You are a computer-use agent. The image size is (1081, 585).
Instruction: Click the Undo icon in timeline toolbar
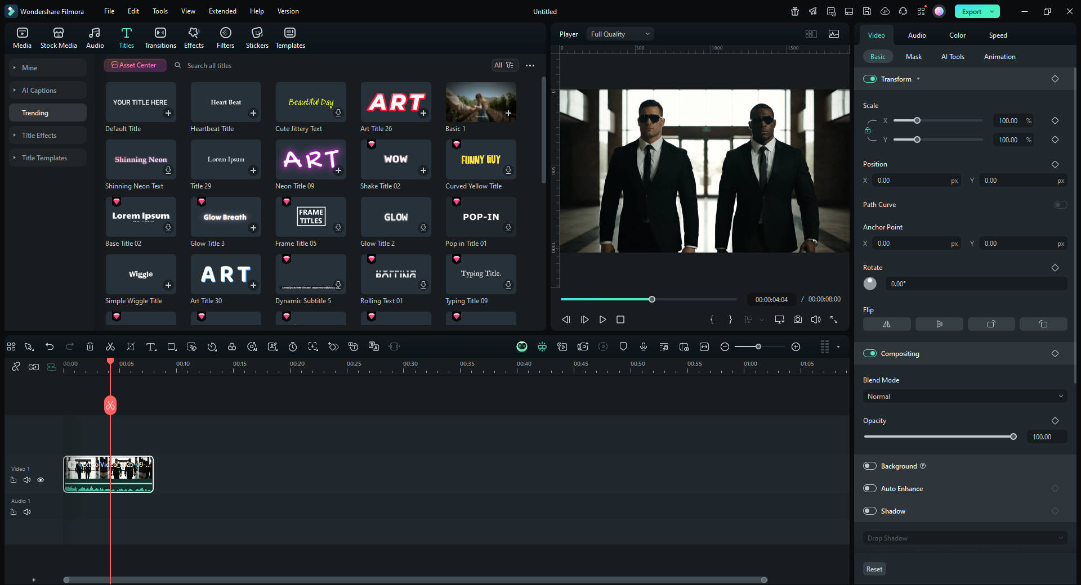tap(50, 347)
